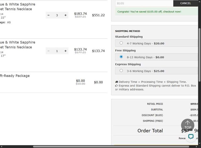Increase quantity of the 17" necklace

[66, 51]
